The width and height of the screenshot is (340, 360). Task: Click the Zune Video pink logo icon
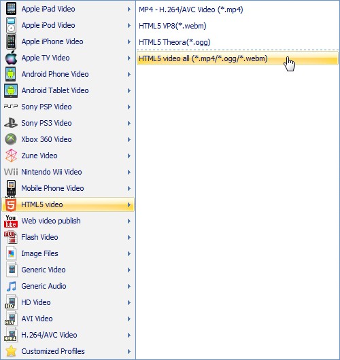point(11,156)
